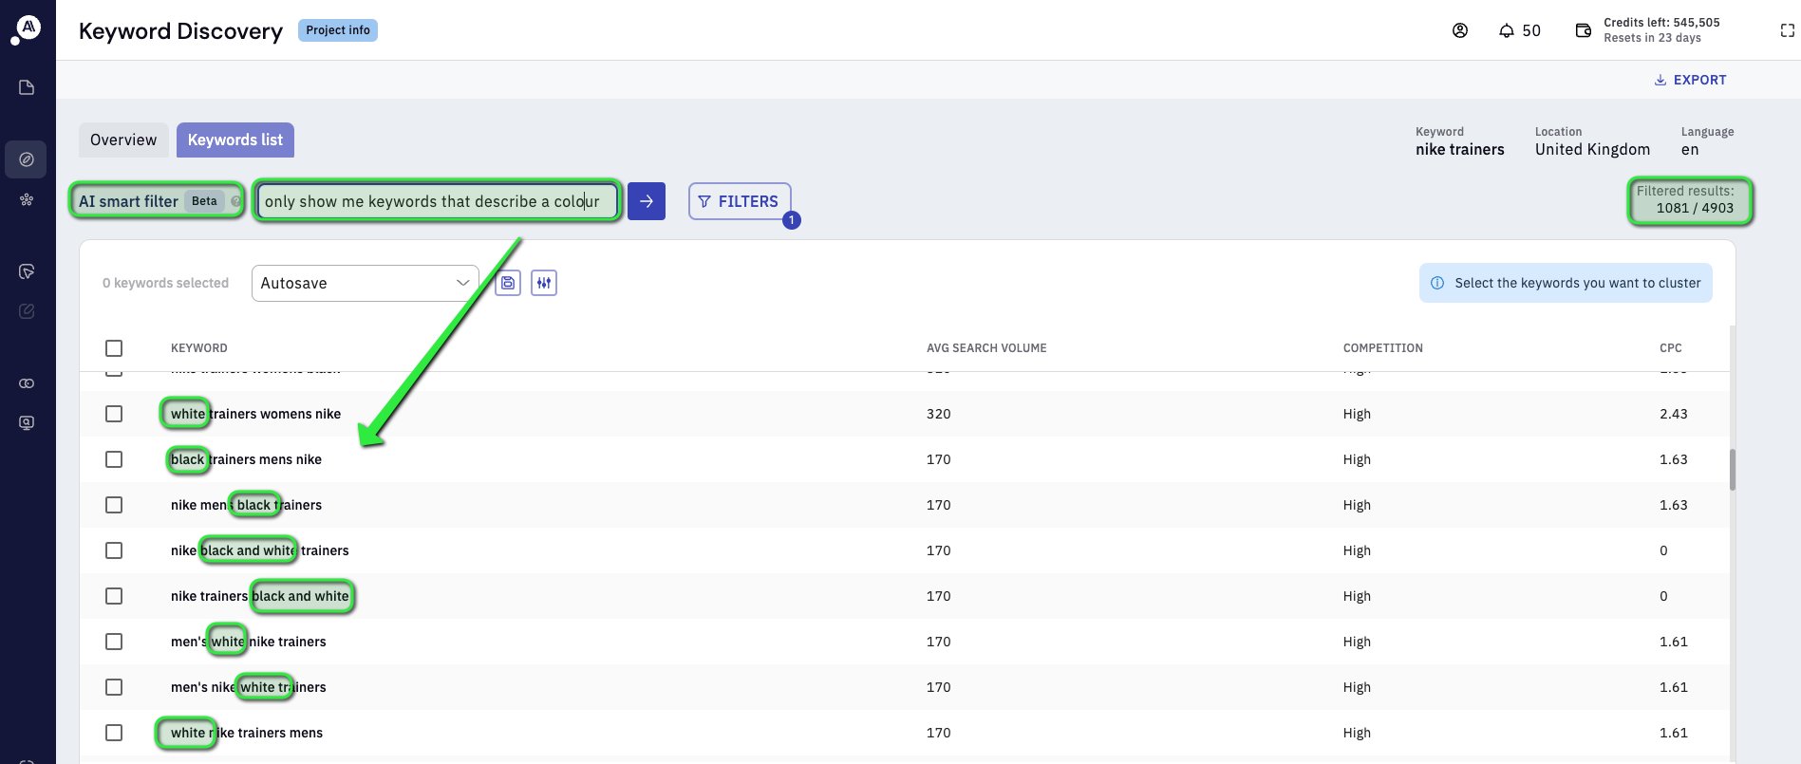Image resolution: width=1801 pixels, height=764 pixels.
Task: Click keyword 'white nike trainers mens'
Action: coord(247,733)
